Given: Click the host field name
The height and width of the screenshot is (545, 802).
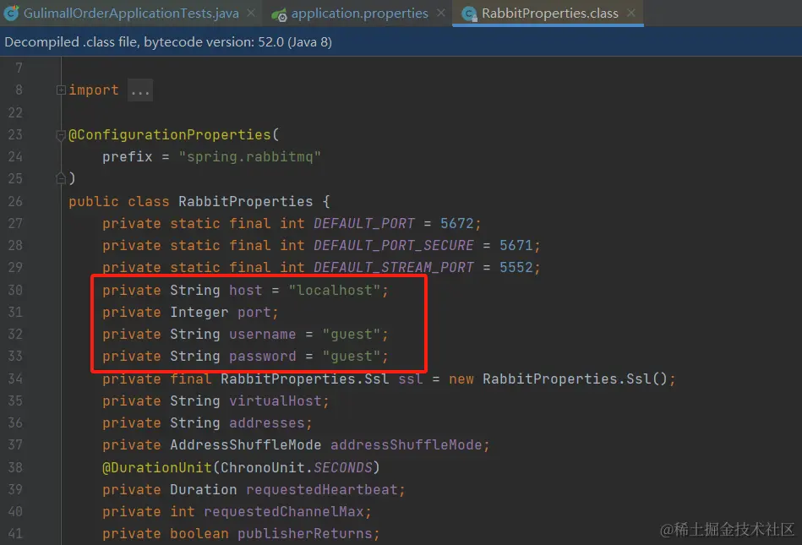Looking at the screenshot, I should pyautogui.click(x=246, y=291).
